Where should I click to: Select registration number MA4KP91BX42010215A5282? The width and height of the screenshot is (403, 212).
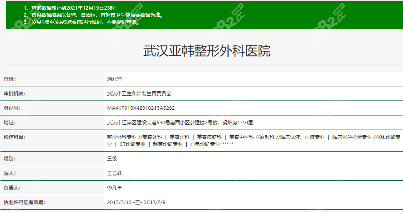141,108
